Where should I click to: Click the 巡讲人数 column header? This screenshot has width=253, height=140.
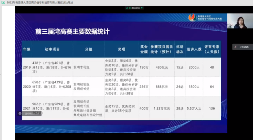click(x=194, y=49)
